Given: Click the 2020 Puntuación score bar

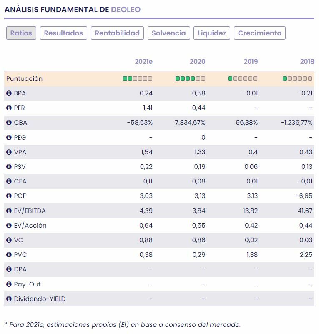Looking at the screenshot, I should [x=190, y=78].
